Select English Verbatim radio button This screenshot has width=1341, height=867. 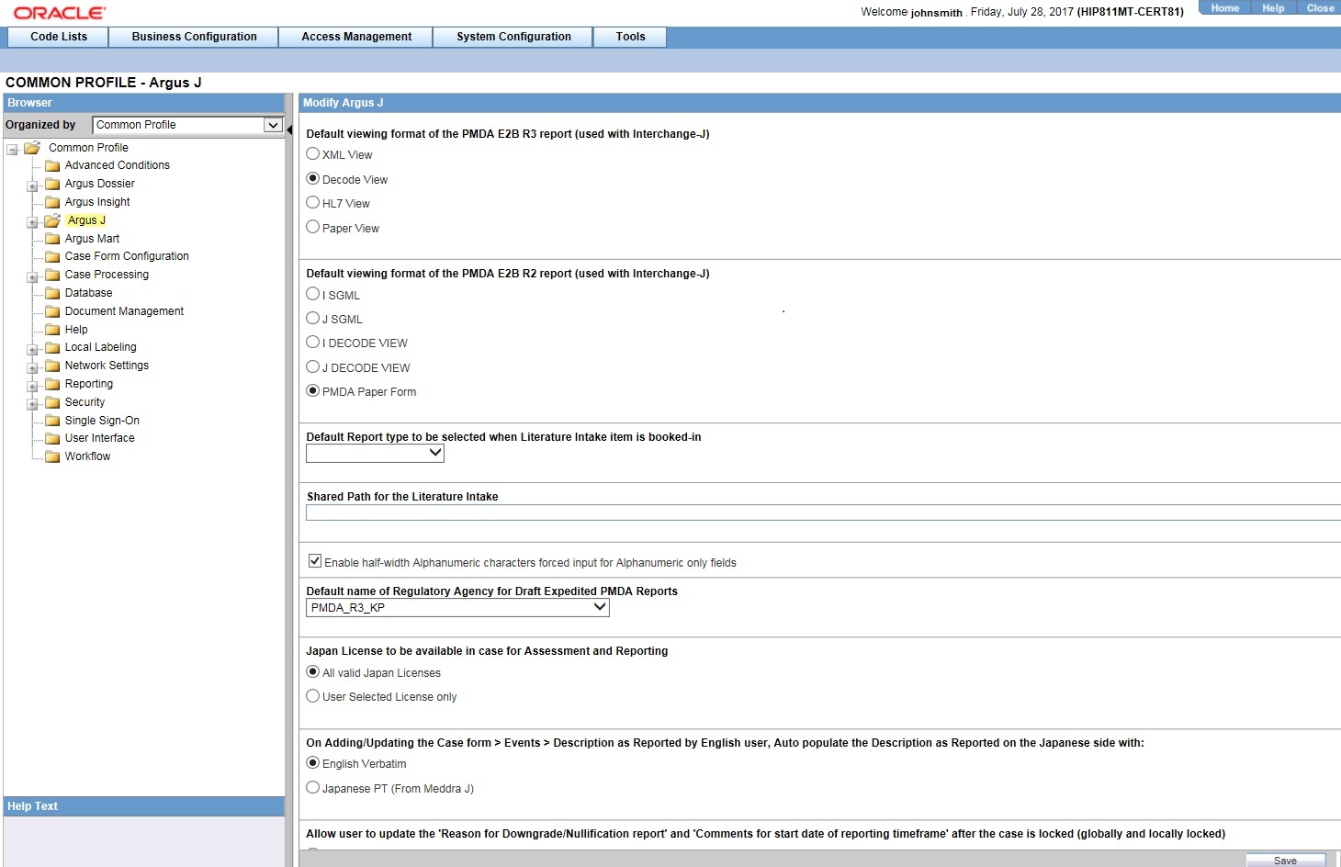point(313,763)
